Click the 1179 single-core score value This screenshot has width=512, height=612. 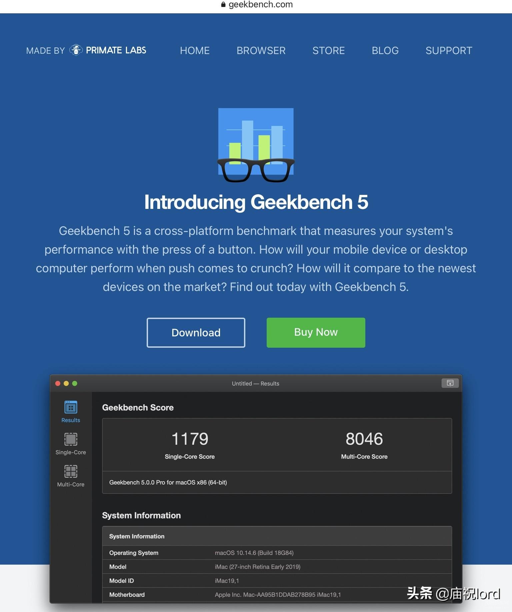coord(190,439)
